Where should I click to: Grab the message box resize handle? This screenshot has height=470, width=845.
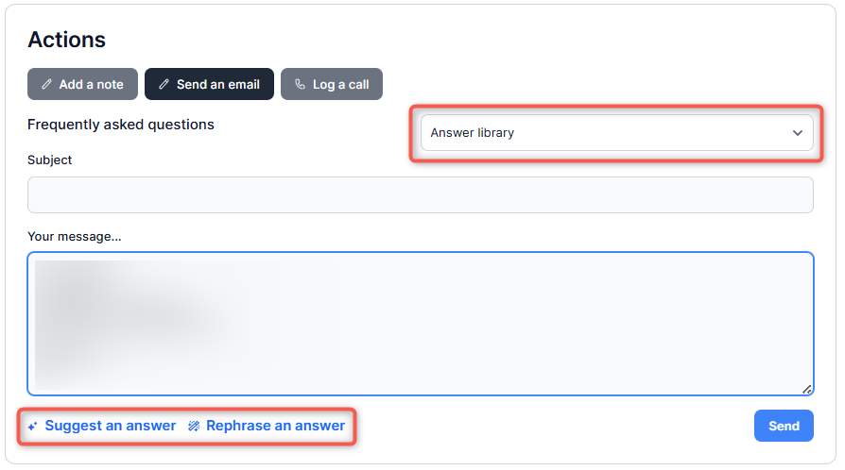click(x=806, y=388)
